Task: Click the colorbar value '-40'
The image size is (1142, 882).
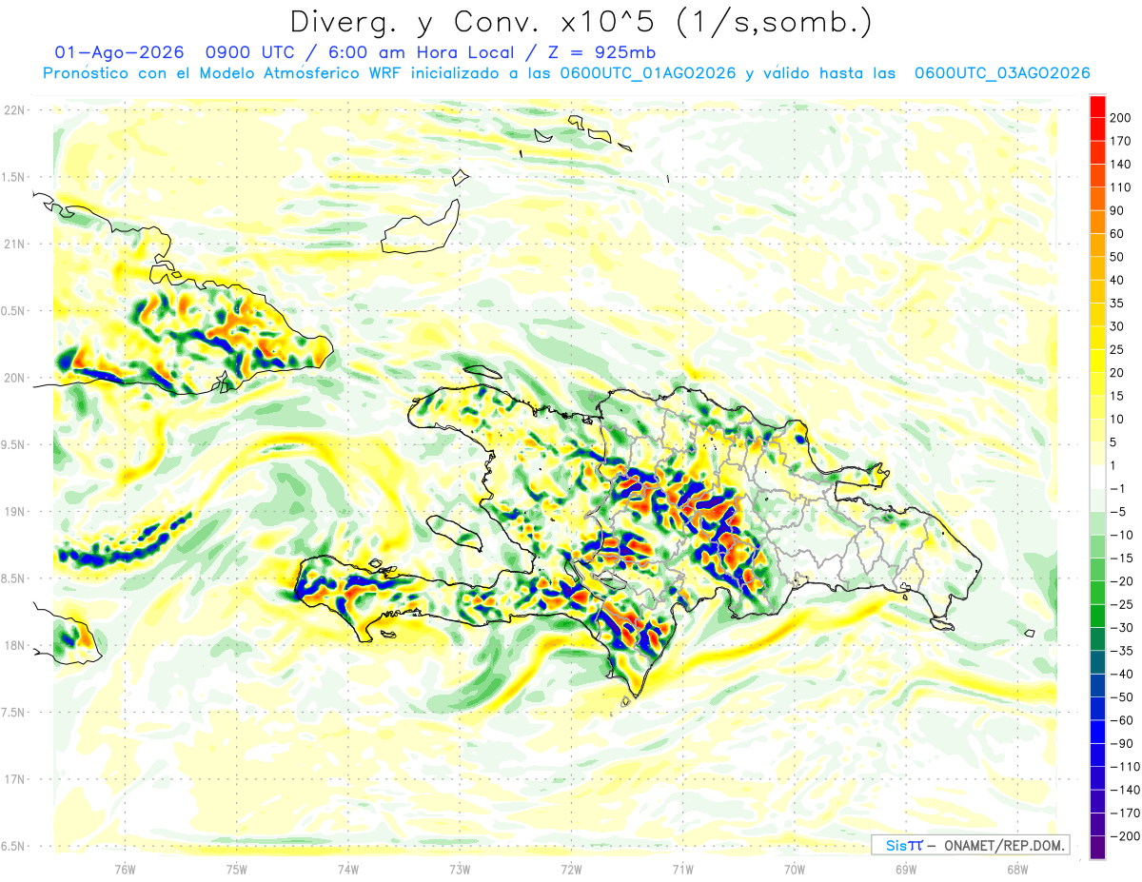Action: (1119, 674)
